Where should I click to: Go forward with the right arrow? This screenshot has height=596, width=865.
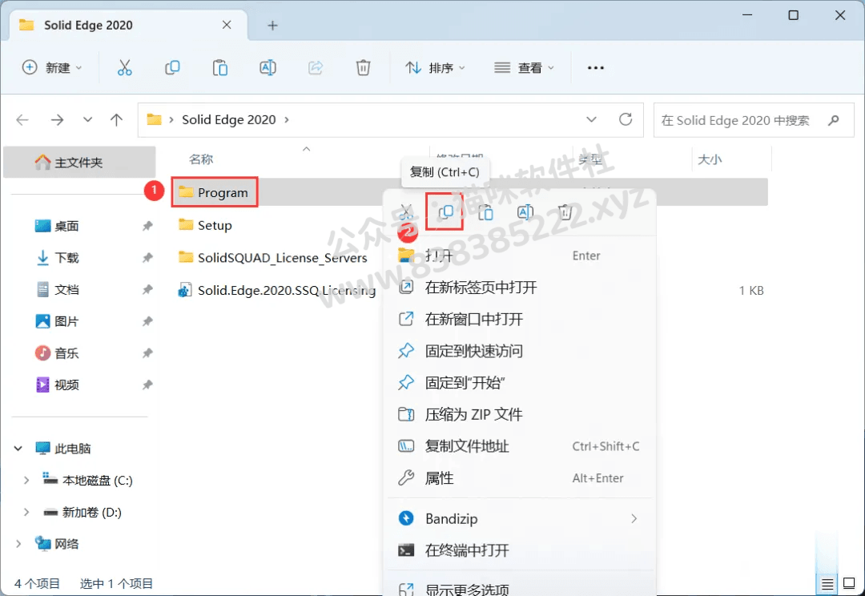click(57, 119)
